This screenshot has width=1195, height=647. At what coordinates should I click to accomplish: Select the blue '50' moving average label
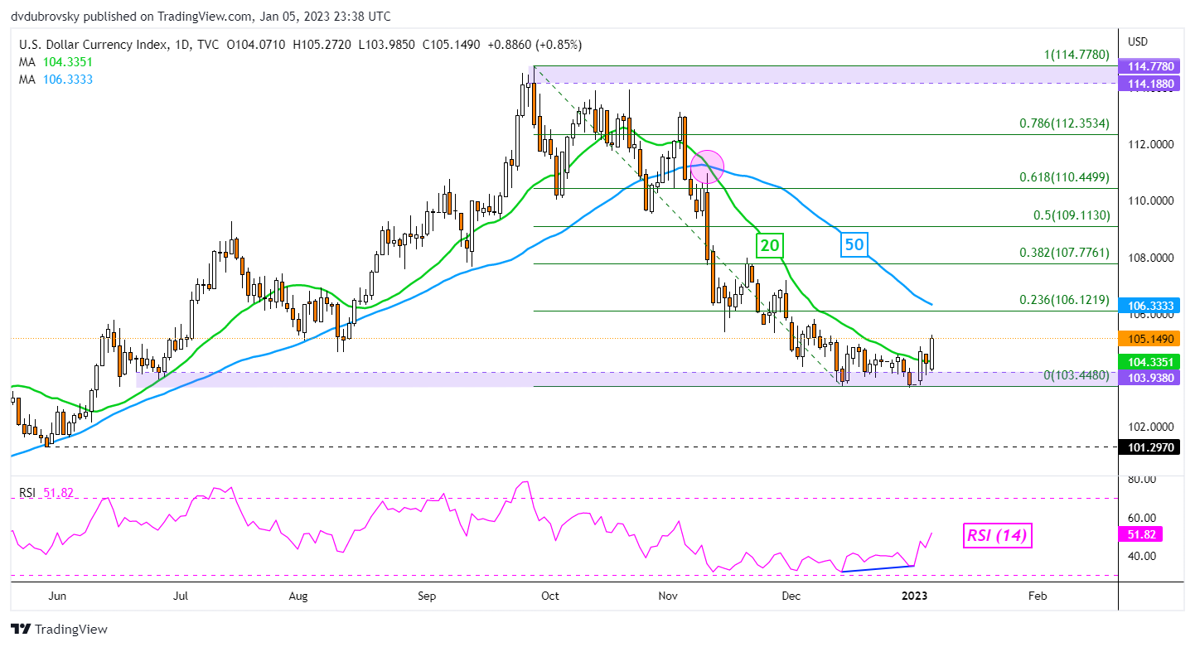(x=855, y=245)
